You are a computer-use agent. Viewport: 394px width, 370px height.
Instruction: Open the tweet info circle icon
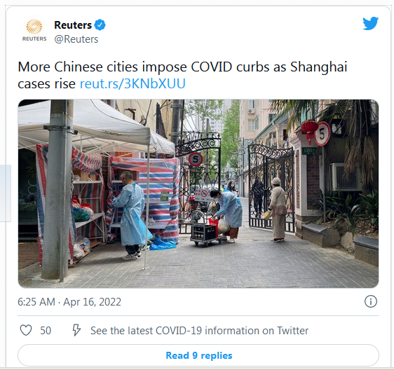(371, 301)
